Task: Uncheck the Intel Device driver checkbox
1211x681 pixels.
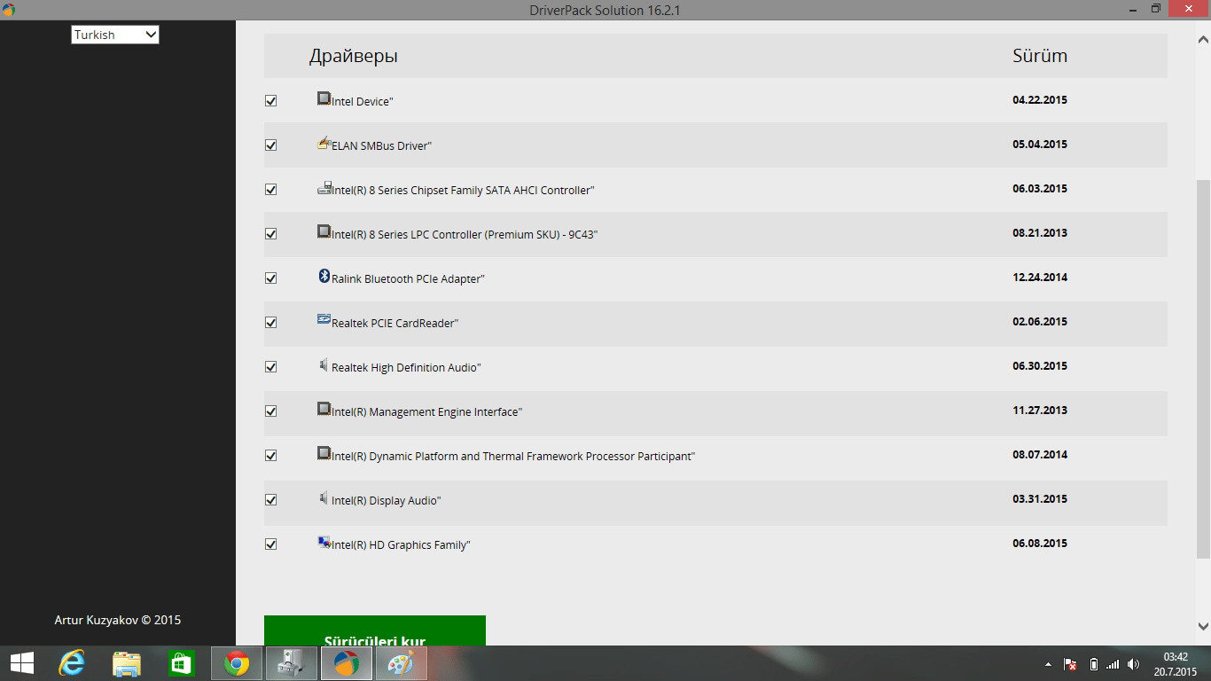Action: pos(271,101)
